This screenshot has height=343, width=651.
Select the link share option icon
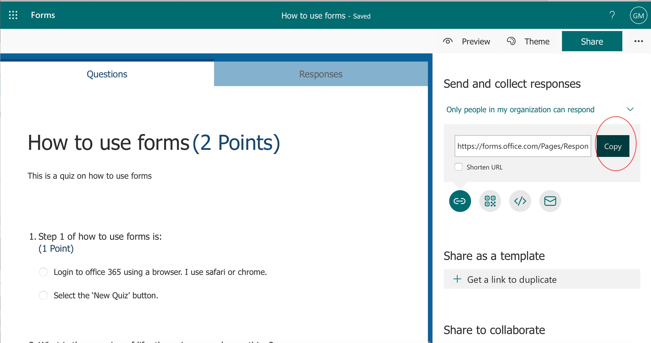pos(460,201)
